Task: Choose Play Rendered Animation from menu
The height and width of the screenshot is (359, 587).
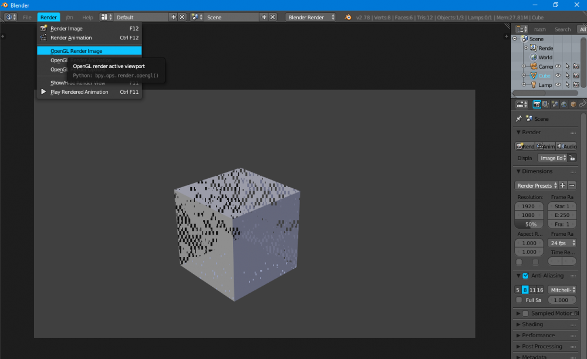Action: click(79, 92)
